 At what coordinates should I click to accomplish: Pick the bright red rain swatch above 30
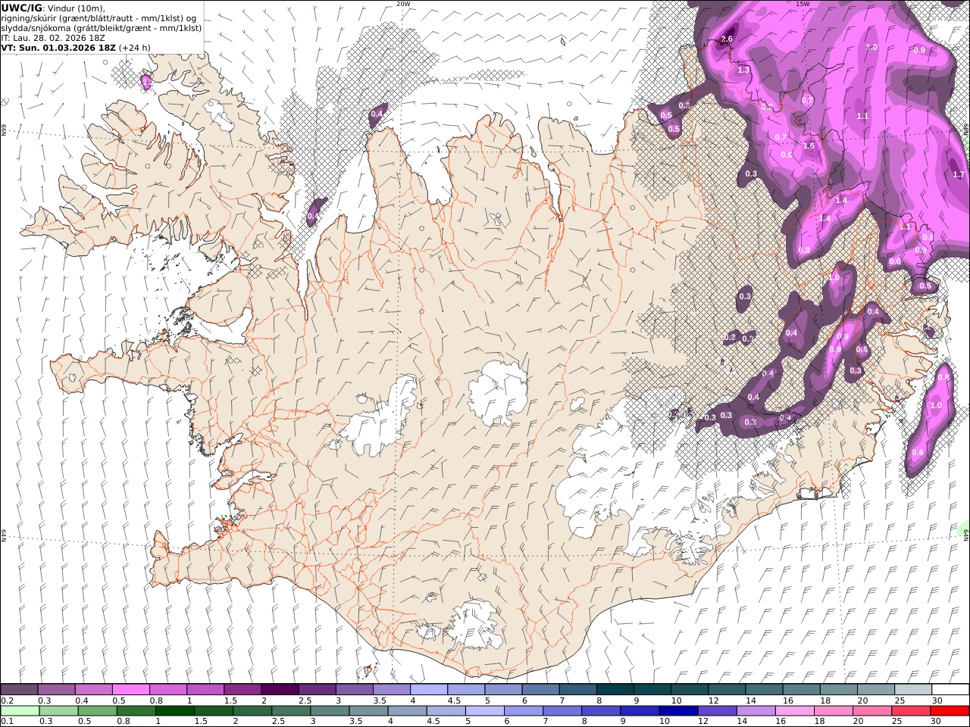pos(950,710)
